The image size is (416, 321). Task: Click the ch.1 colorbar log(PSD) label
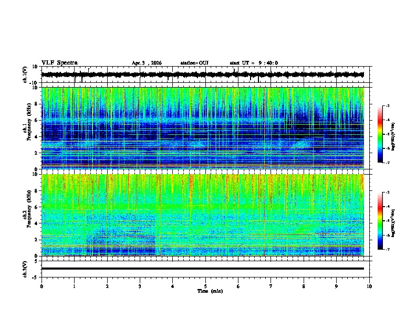point(393,137)
